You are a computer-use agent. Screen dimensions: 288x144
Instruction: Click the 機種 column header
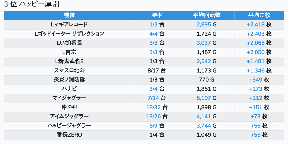click(x=69, y=15)
